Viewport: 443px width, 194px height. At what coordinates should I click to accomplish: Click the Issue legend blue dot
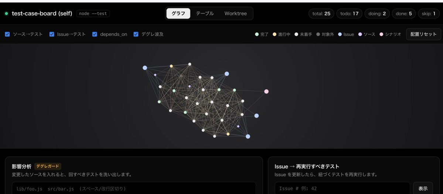(x=340, y=34)
